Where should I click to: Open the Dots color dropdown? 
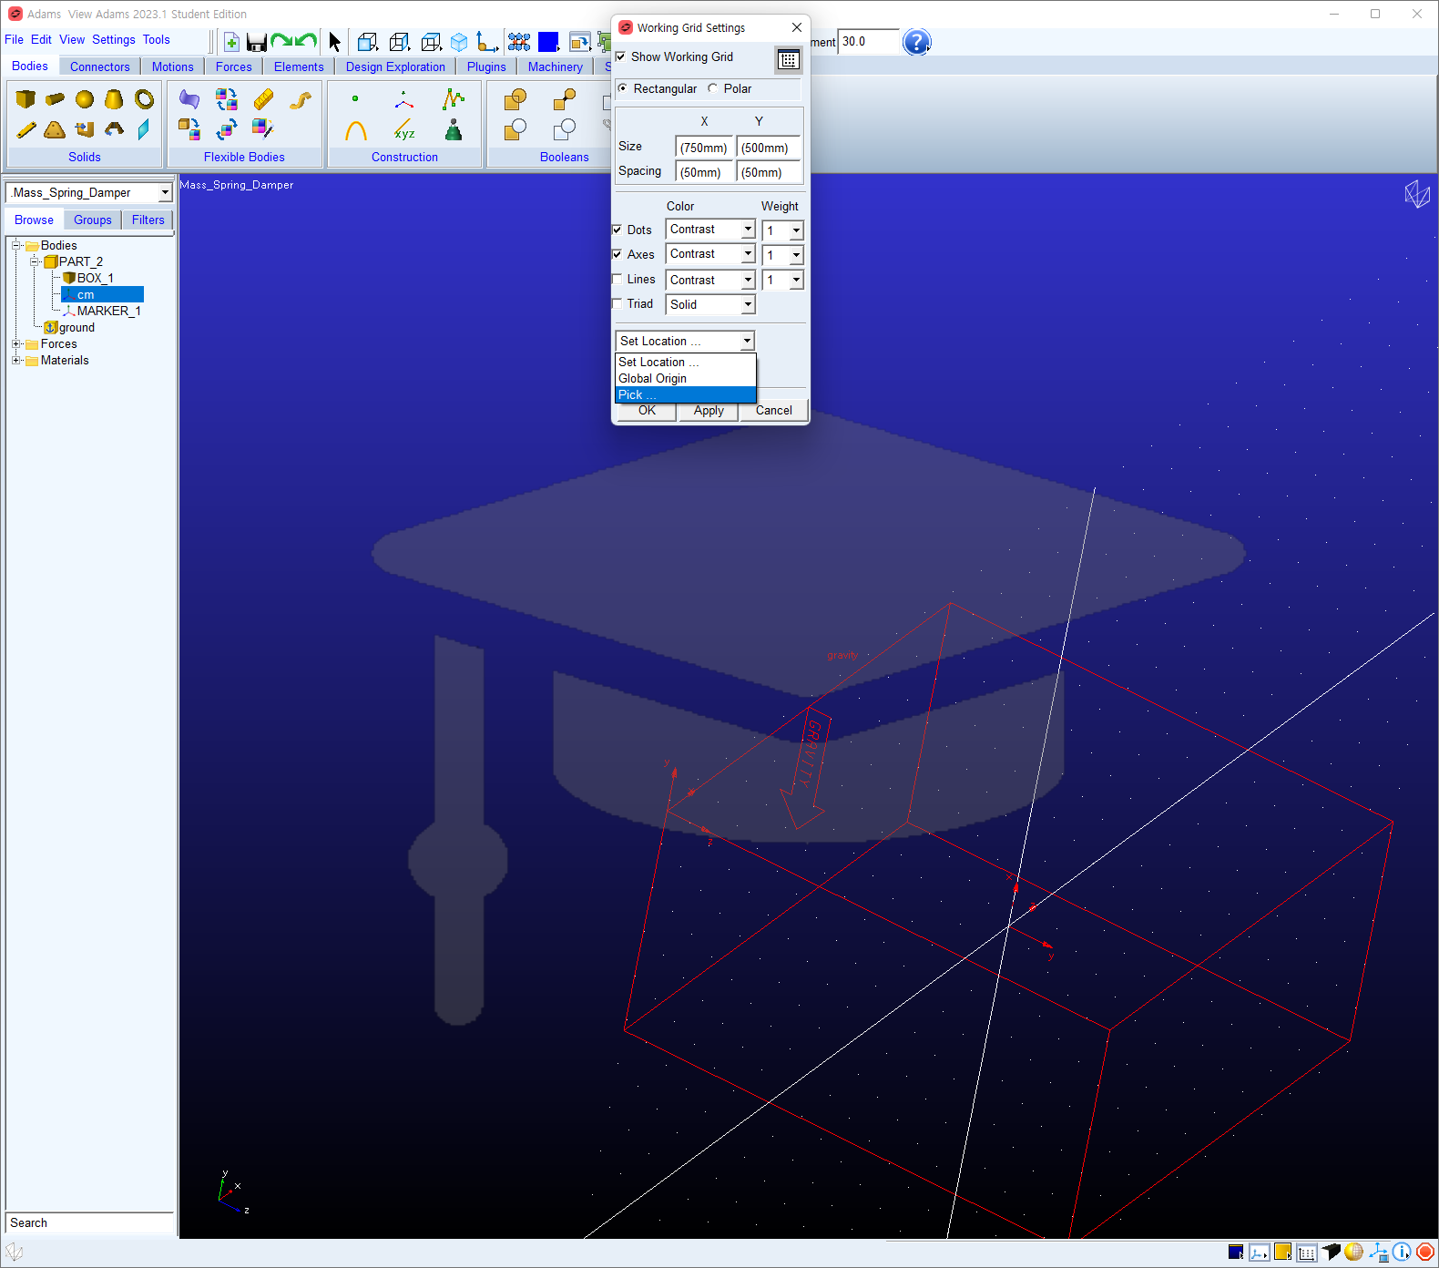coord(709,230)
